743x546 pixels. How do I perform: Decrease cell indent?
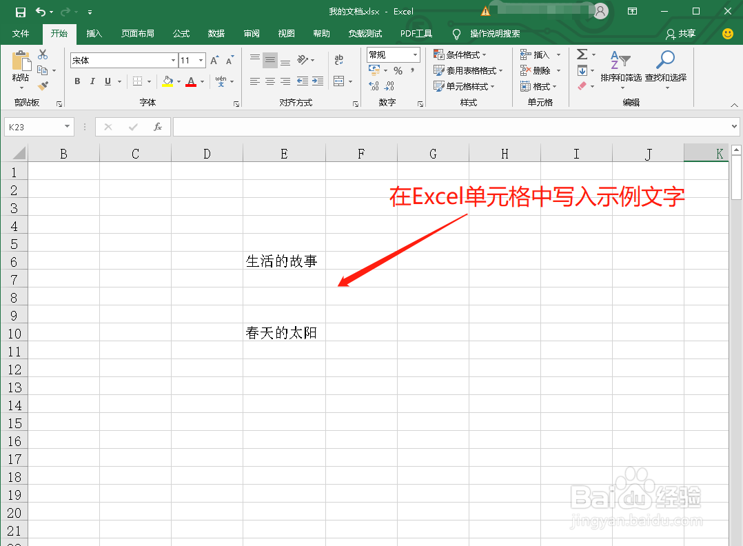[303, 81]
